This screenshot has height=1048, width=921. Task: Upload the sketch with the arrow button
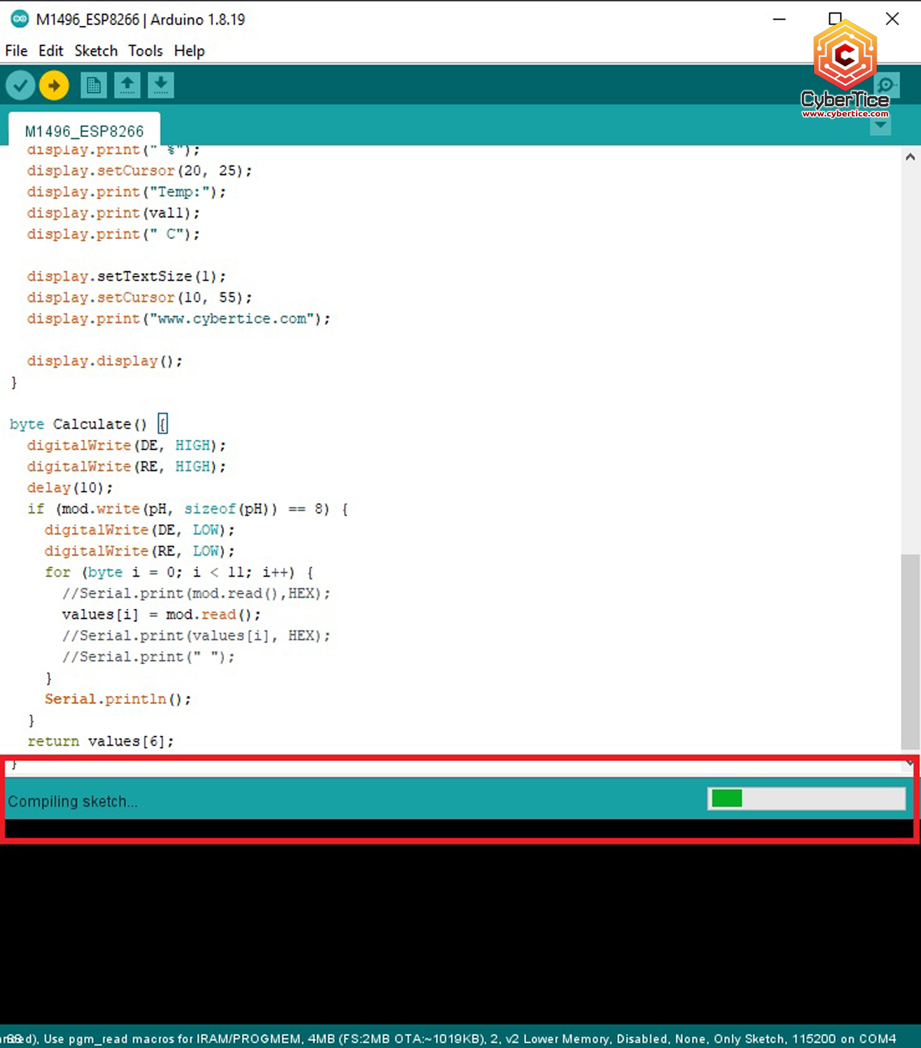tap(54, 85)
